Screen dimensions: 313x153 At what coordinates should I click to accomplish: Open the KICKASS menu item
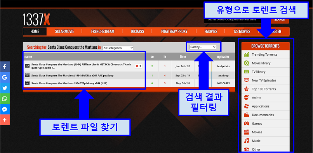(x=137, y=31)
